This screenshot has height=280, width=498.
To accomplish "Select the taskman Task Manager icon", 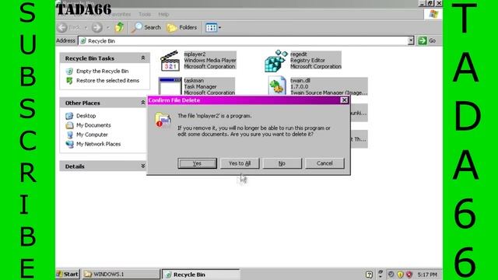I will tap(170, 86).
